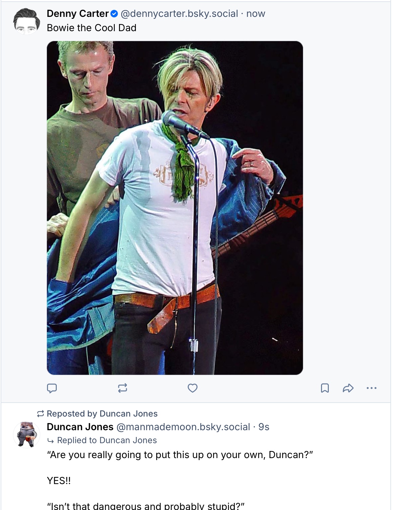Click the 9s timestamp on Duncan's post

(x=264, y=427)
